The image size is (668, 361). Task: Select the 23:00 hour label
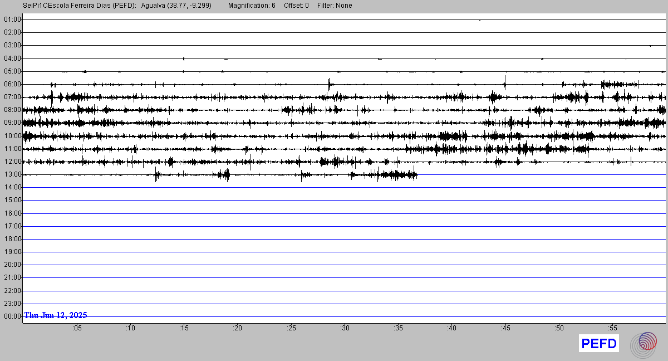(12, 304)
